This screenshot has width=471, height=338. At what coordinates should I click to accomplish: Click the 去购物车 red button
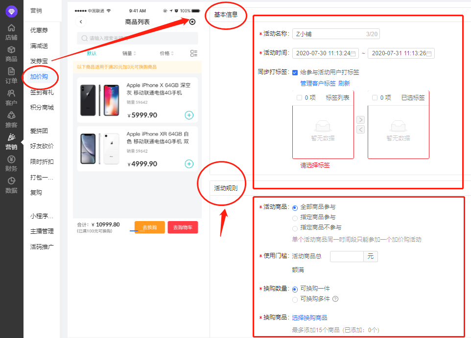coord(183,227)
